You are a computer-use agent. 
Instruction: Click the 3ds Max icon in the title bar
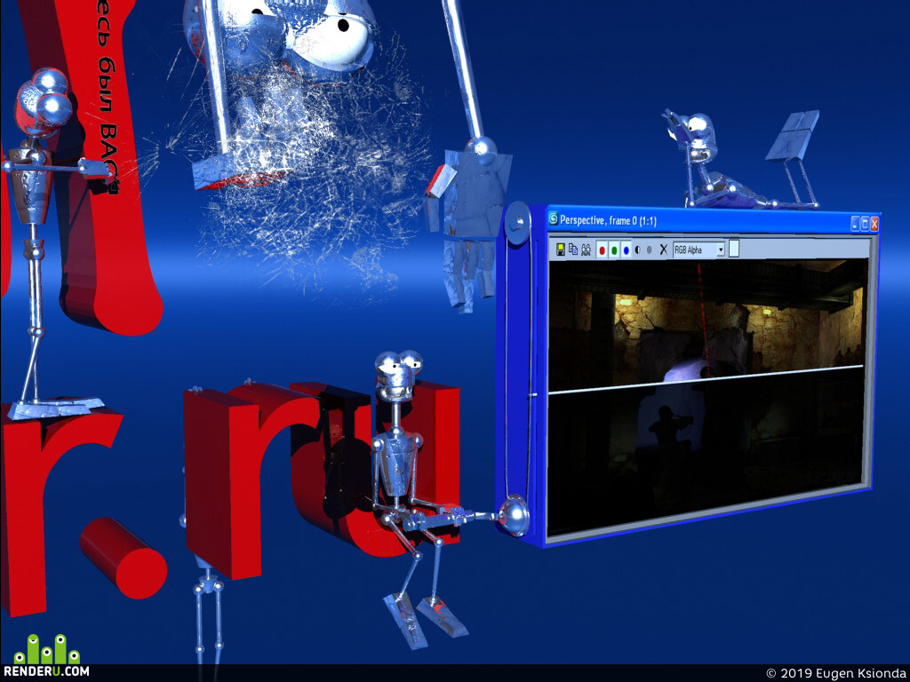553,218
